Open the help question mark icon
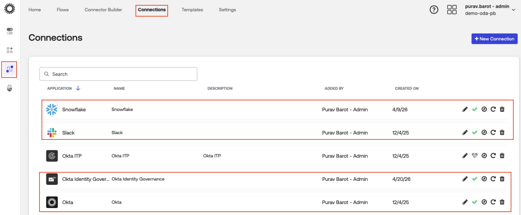The width and height of the screenshot is (521, 215). click(434, 10)
